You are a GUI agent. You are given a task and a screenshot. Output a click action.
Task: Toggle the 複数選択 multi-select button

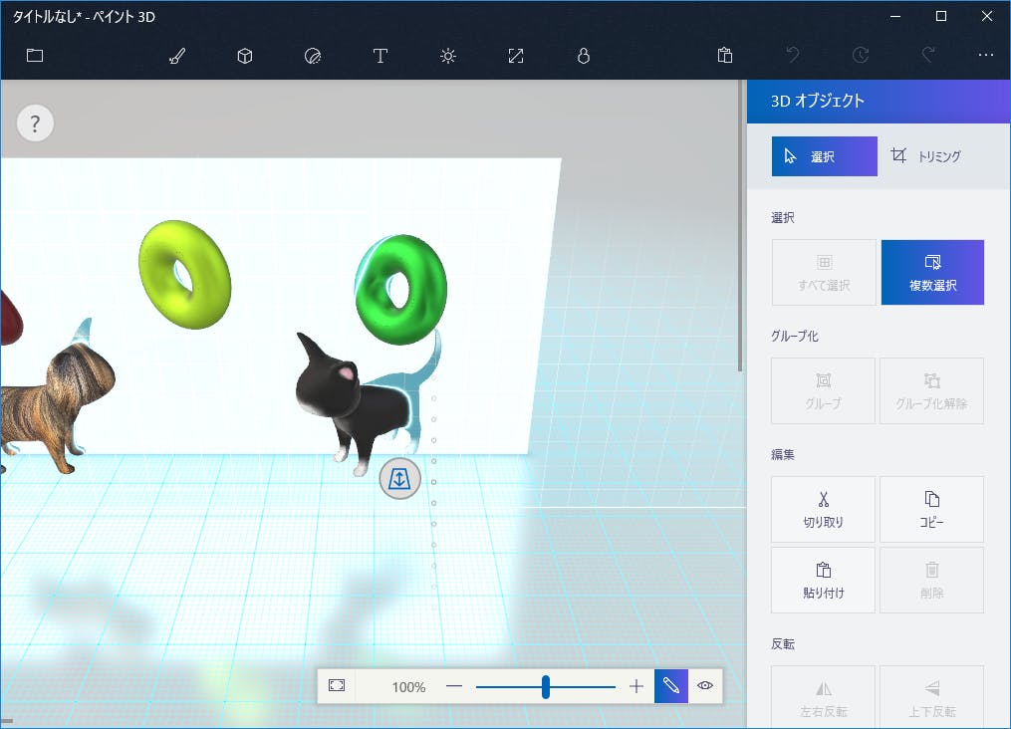pos(932,272)
